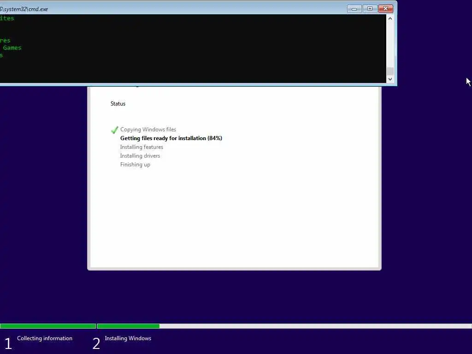Maximize the cmd.exe window
Image resolution: width=472 pixels, height=354 pixels.
(x=370, y=9)
